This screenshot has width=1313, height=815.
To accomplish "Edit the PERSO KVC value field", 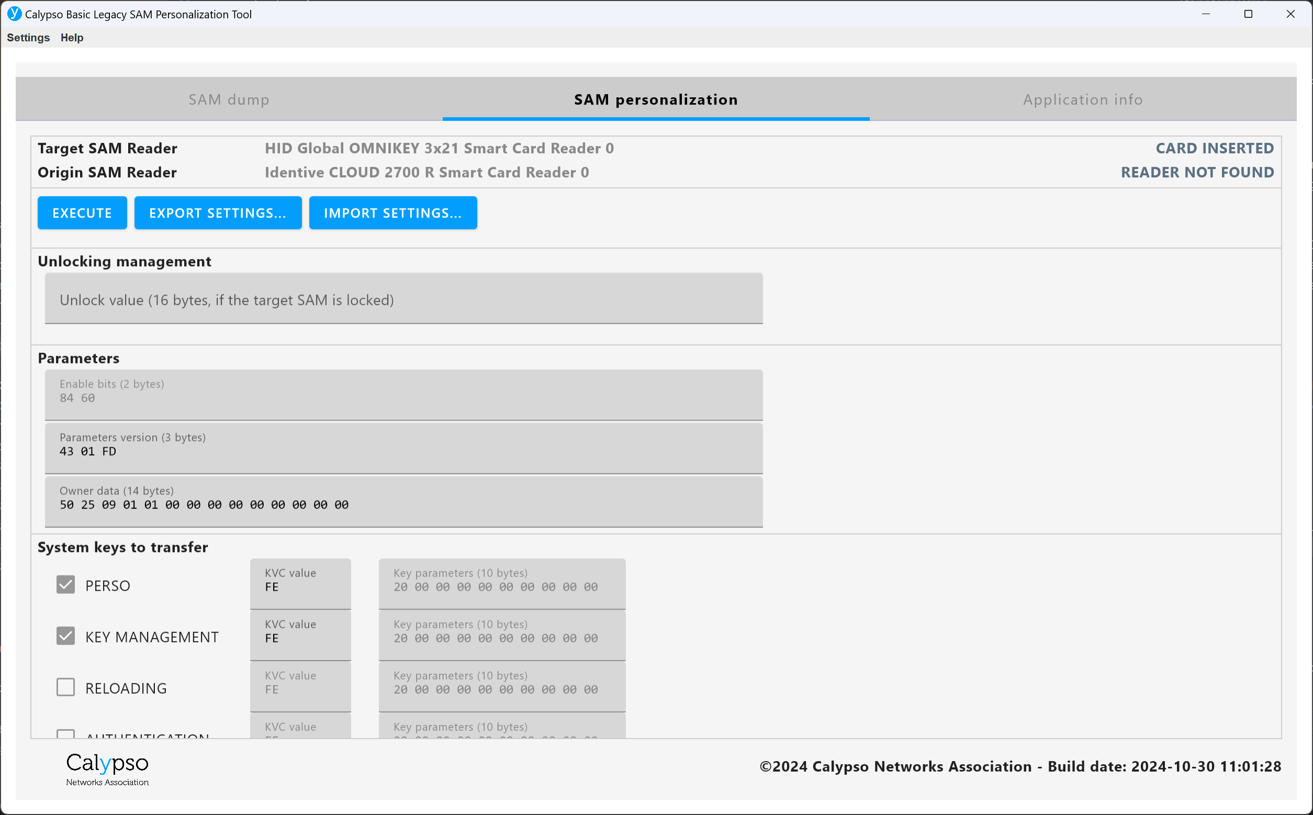I will (300, 584).
